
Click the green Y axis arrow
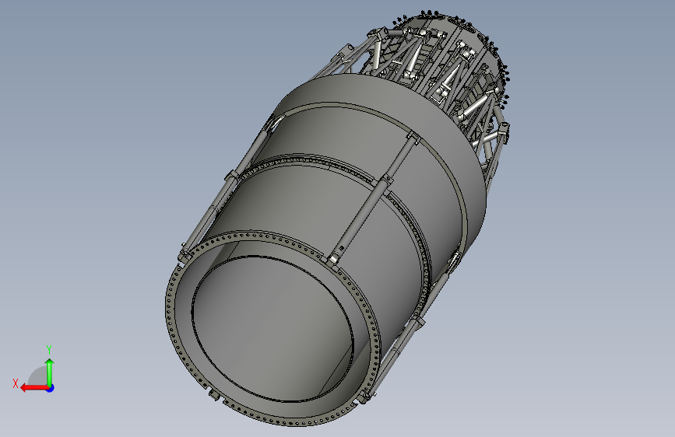50,372
